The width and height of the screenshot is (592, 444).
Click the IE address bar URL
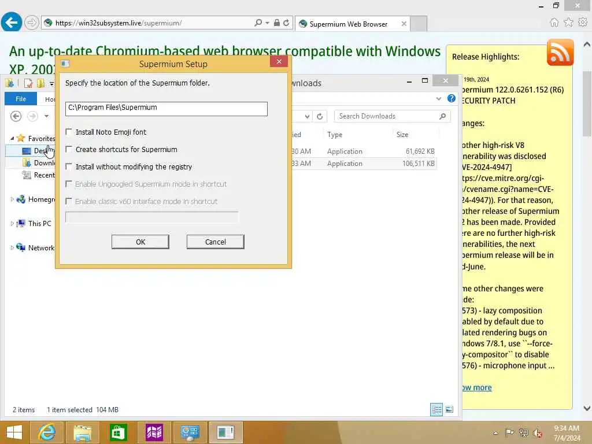pos(119,23)
